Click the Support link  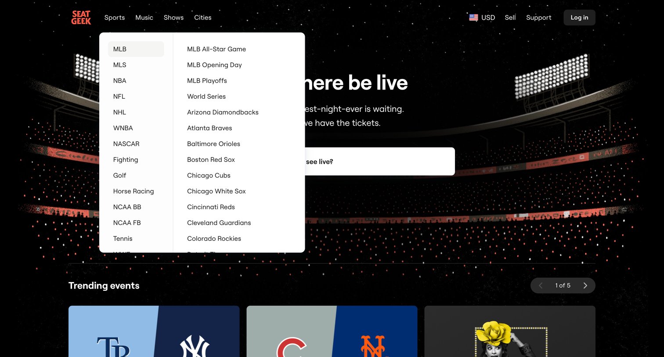point(538,18)
